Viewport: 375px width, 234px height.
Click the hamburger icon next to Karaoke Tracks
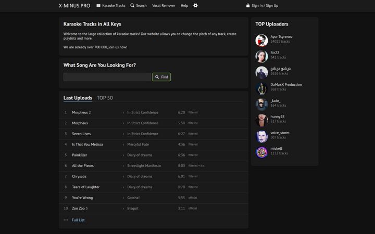tap(98, 6)
